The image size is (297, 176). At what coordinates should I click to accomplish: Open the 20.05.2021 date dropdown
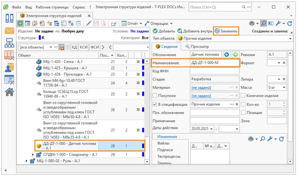211,129
